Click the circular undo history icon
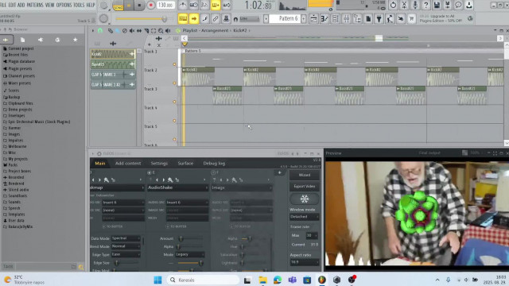This screenshot has width=509, height=286. (x=393, y=6)
